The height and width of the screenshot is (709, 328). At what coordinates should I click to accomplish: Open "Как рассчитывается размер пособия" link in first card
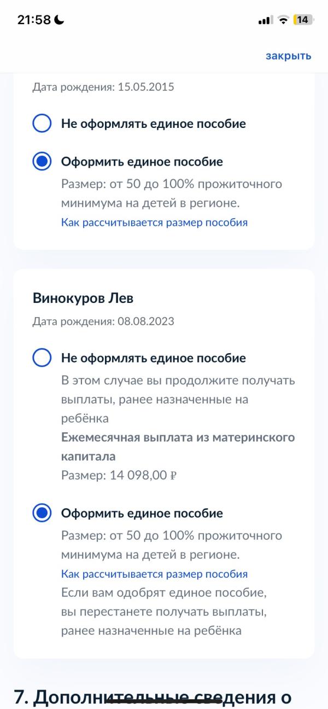click(x=154, y=222)
